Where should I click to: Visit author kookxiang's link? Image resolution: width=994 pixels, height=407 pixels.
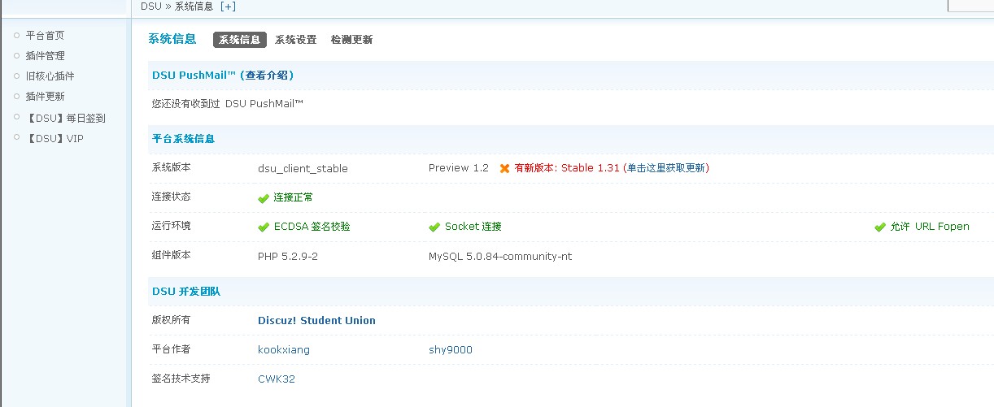[283, 350]
